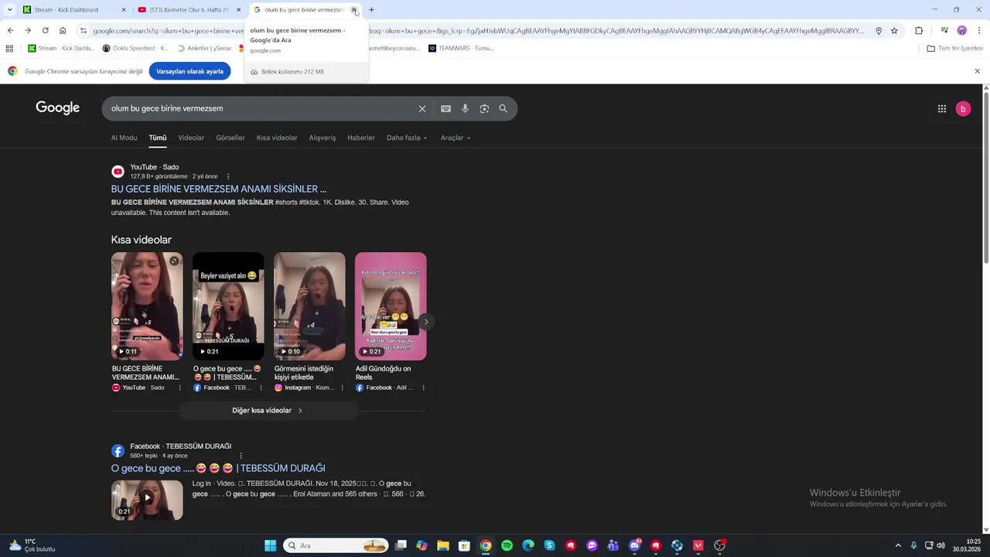Open the Chrome profile avatar

point(961,31)
